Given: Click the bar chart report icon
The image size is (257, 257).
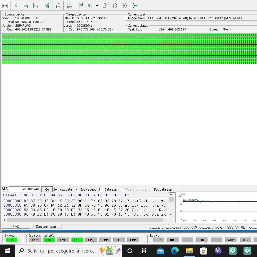Looking at the screenshot, I should [35, 5].
